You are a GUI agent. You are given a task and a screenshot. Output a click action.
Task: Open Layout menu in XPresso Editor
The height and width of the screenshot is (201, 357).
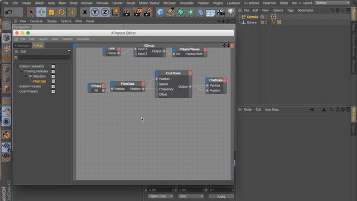pos(42,39)
